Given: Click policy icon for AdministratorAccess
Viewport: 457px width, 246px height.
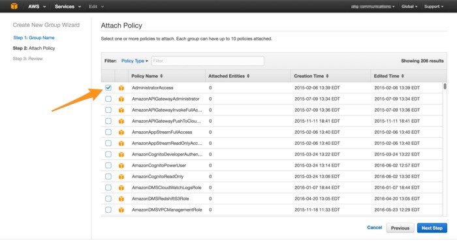Looking at the screenshot, I should (x=121, y=87).
